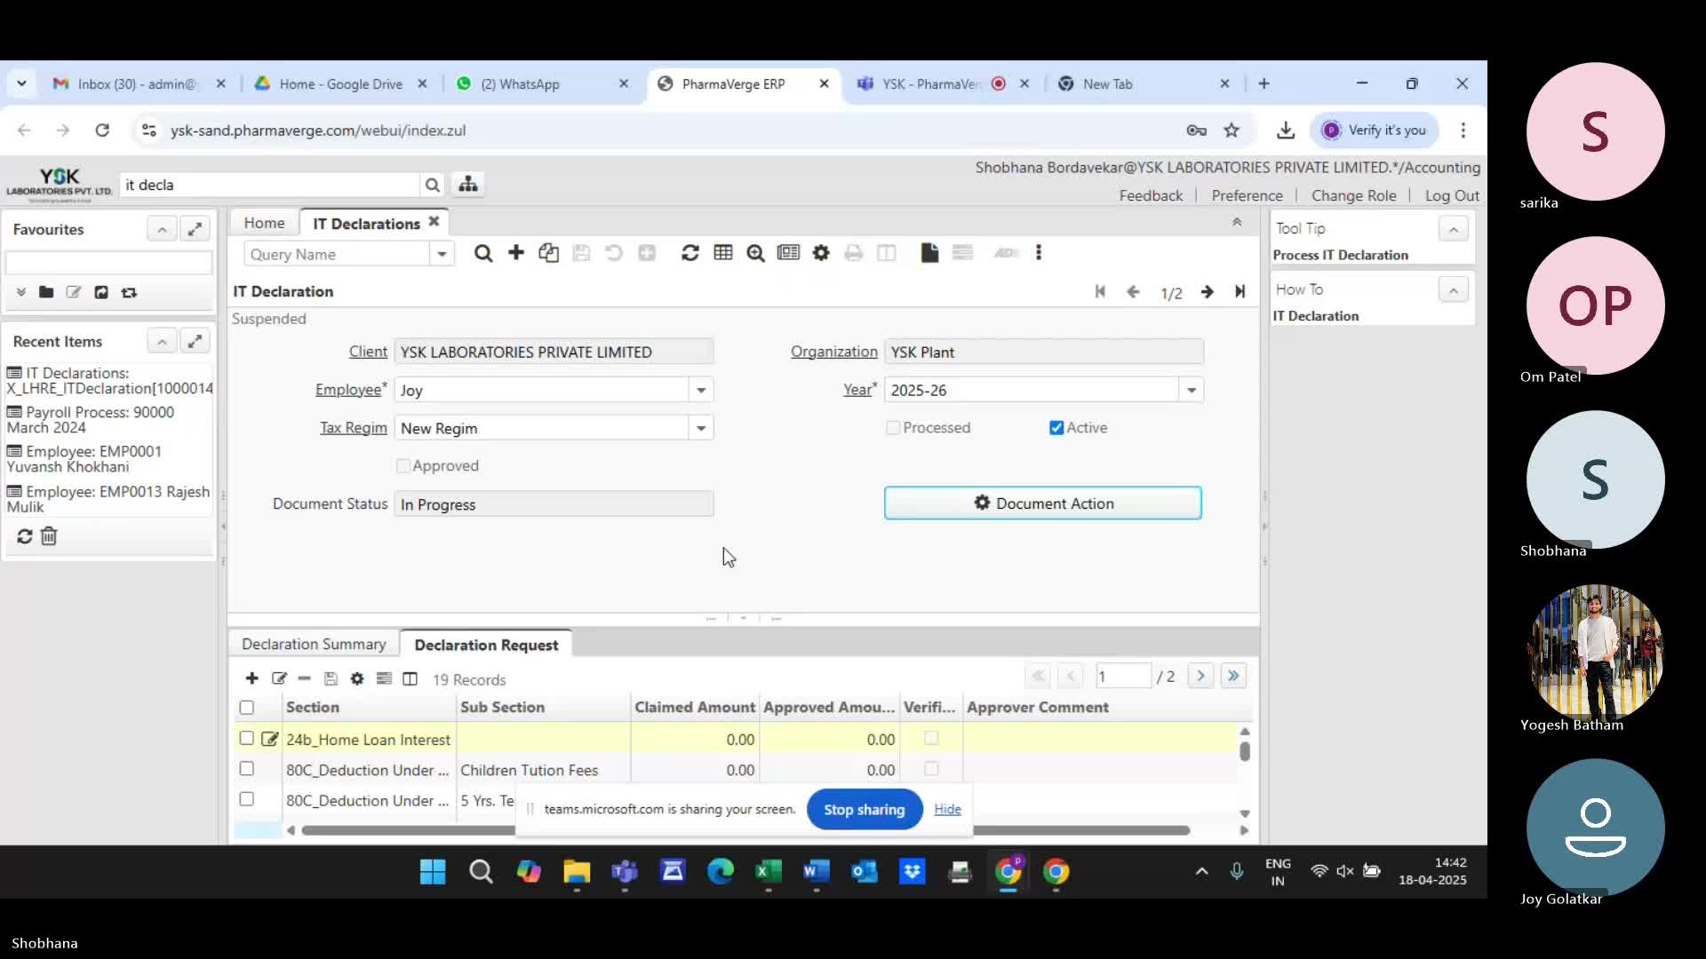Select all rows via the header checkbox
This screenshot has width=1706, height=959.
pos(247,708)
